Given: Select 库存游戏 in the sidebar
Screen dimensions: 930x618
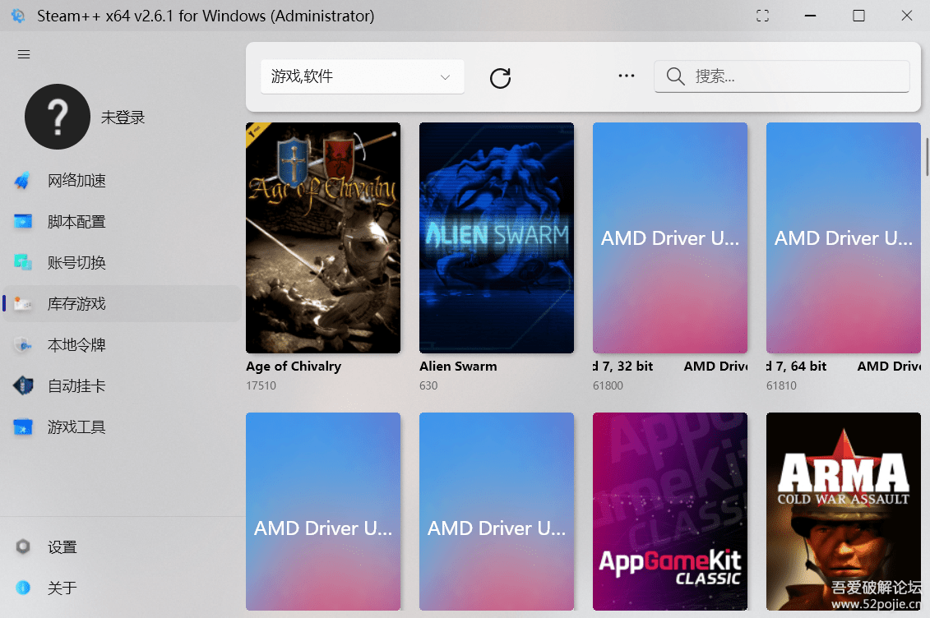Looking at the screenshot, I should (122, 303).
